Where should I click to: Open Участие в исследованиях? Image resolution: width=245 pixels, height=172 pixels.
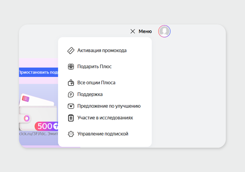pyautogui.click(x=105, y=118)
